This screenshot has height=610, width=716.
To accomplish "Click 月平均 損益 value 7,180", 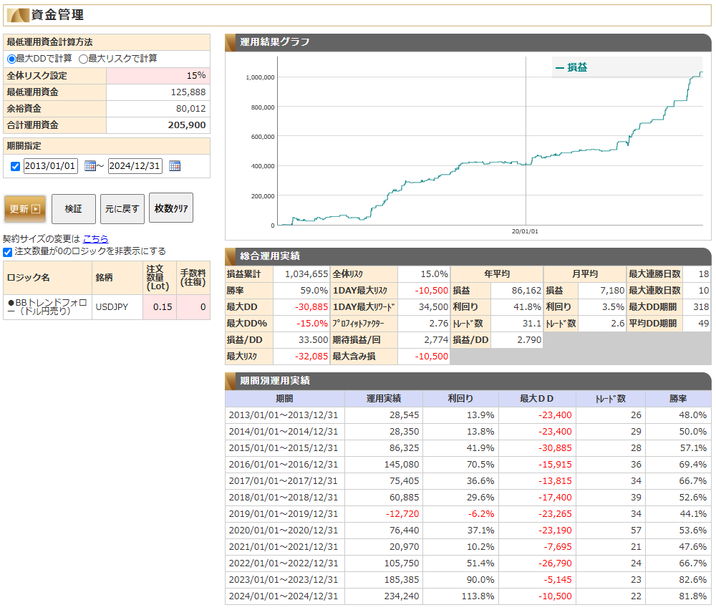I will click(x=612, y=291).
